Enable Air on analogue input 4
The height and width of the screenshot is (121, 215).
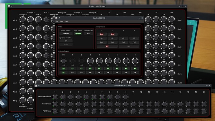coord(134,38)
